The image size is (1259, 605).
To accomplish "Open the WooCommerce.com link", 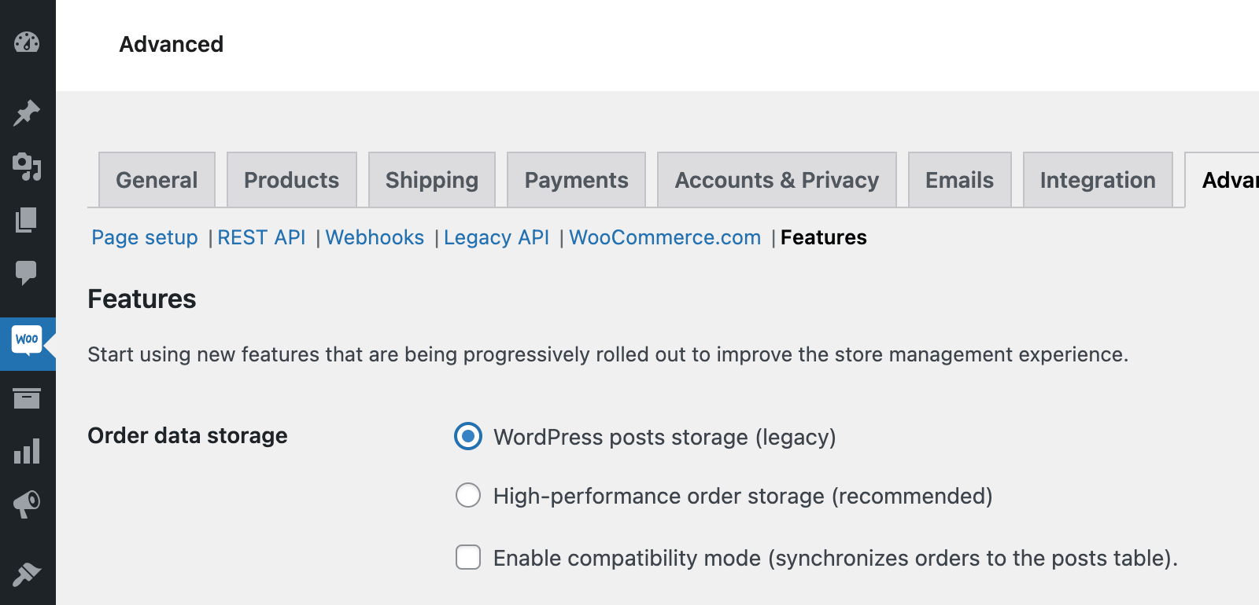I will (x=665, y=237).
